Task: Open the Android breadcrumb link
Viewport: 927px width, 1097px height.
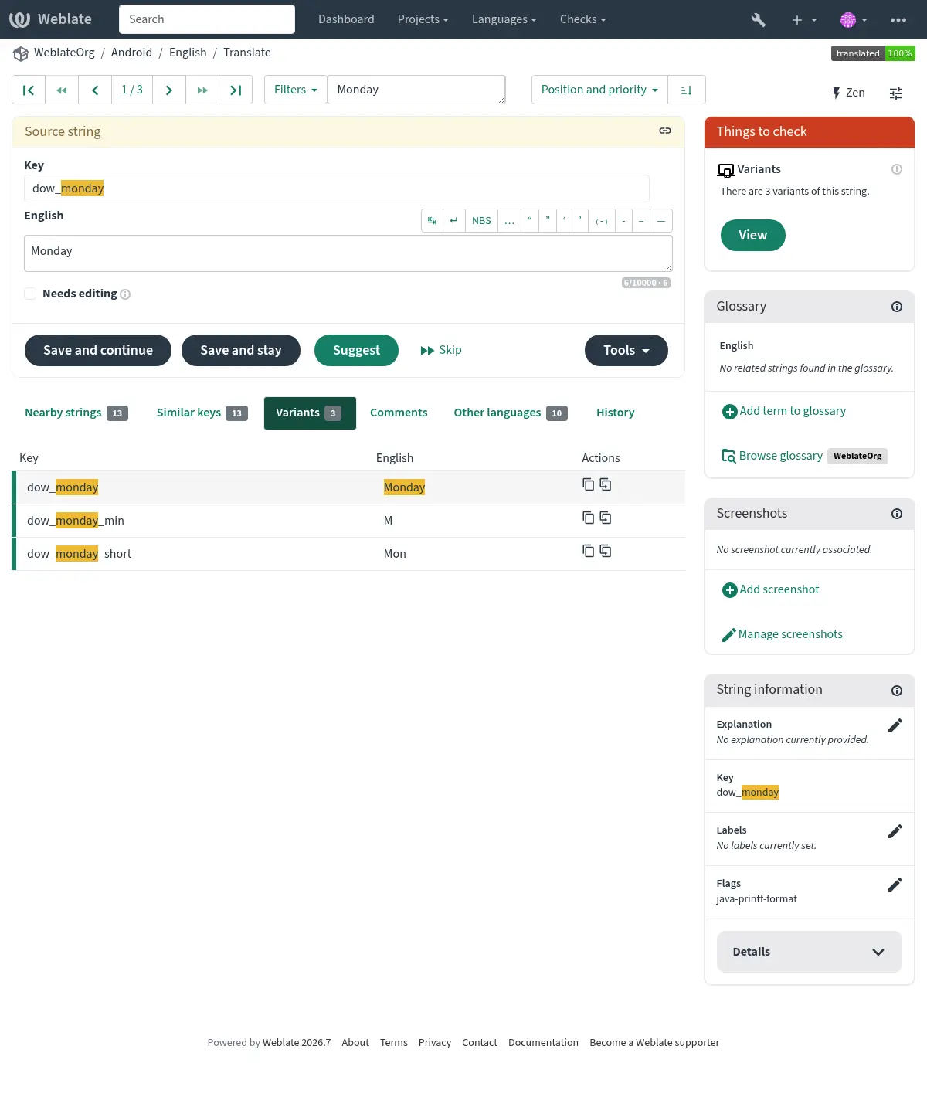Action: pyautogui.click(x=131, y=53)
